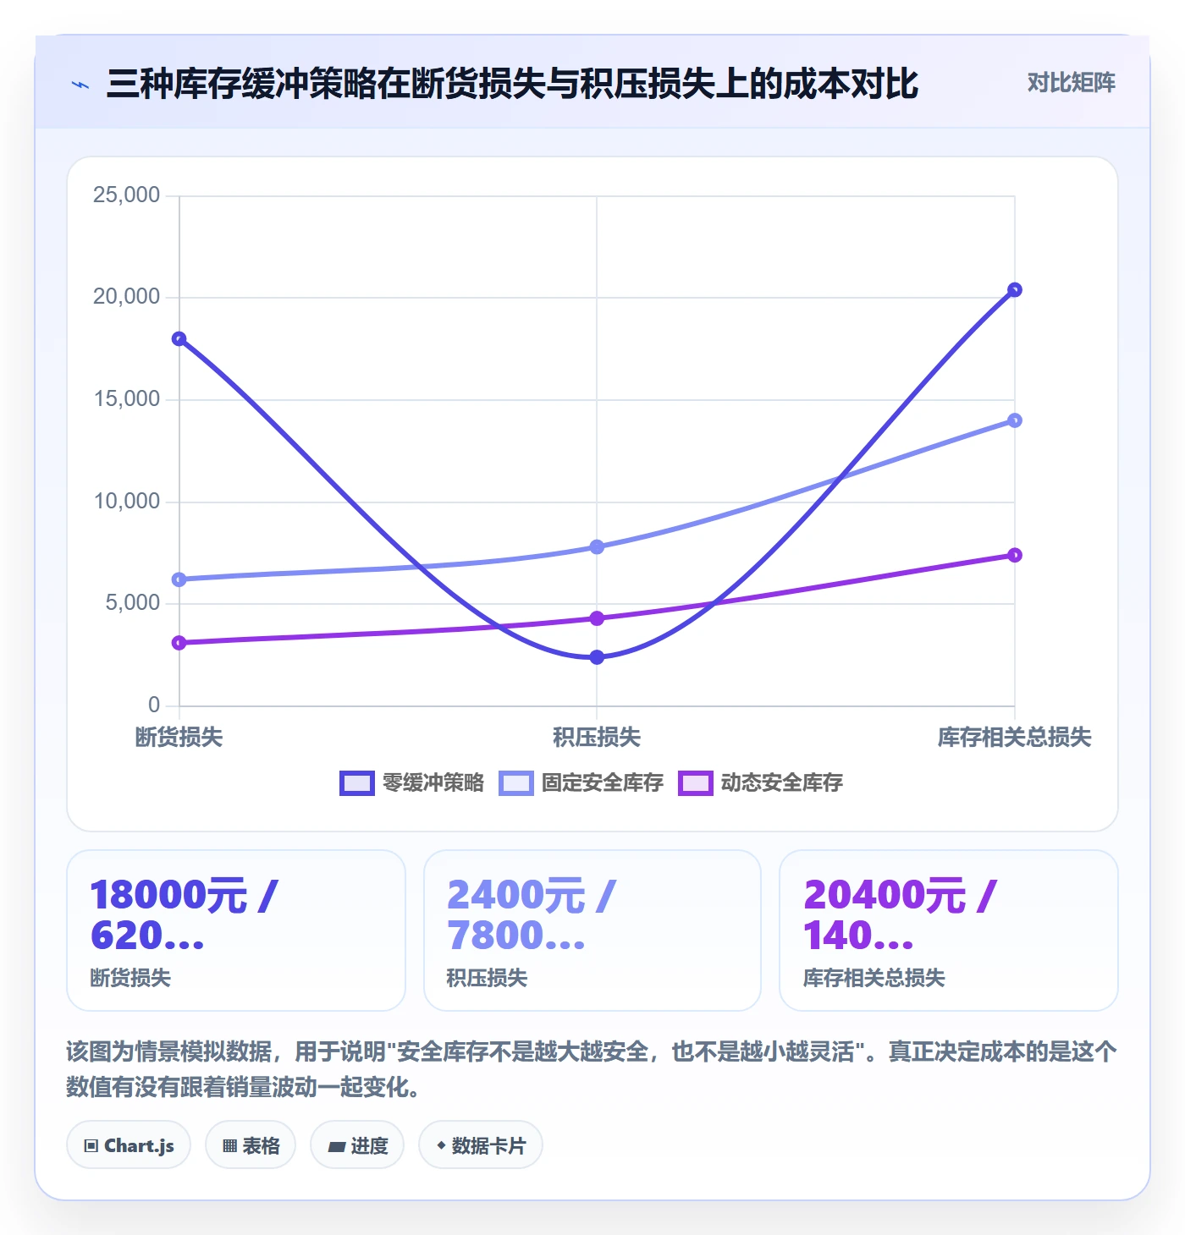The width and height of the screenshot is (1185, 1235).
Task: Click the 断货损失 x-axis label
Action: [x=179, y=737]
